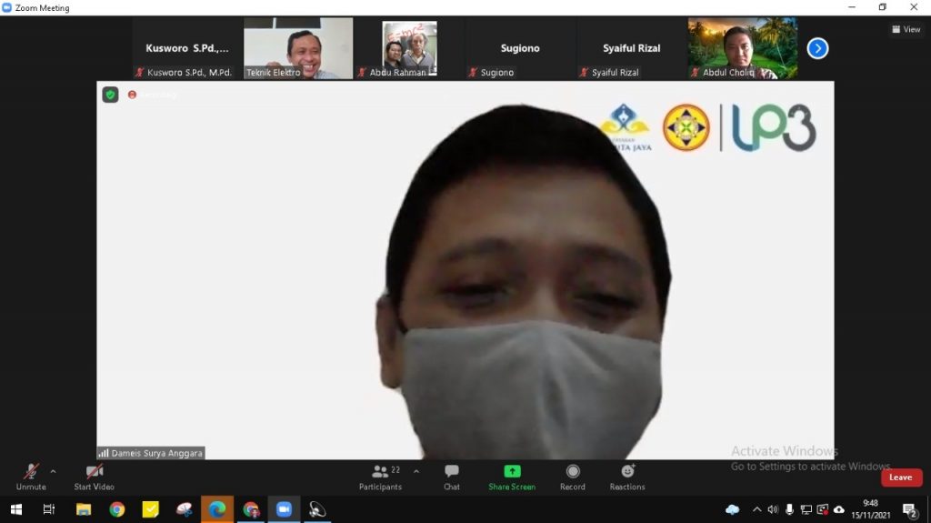Leave the meeting
The height and width of the screenshot is (523, 931).
point(901,478)
